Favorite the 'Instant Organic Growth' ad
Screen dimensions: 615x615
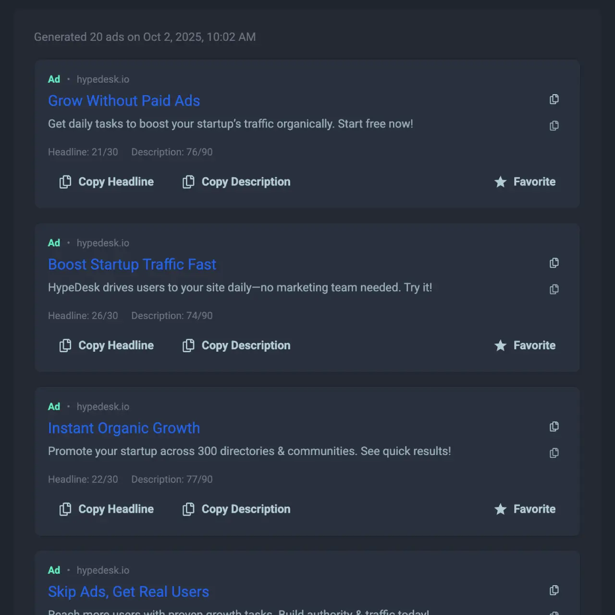tap(525, 509)
